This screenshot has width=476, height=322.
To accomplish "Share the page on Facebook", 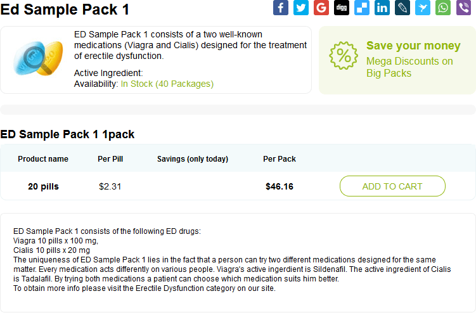I will [281, 7].
